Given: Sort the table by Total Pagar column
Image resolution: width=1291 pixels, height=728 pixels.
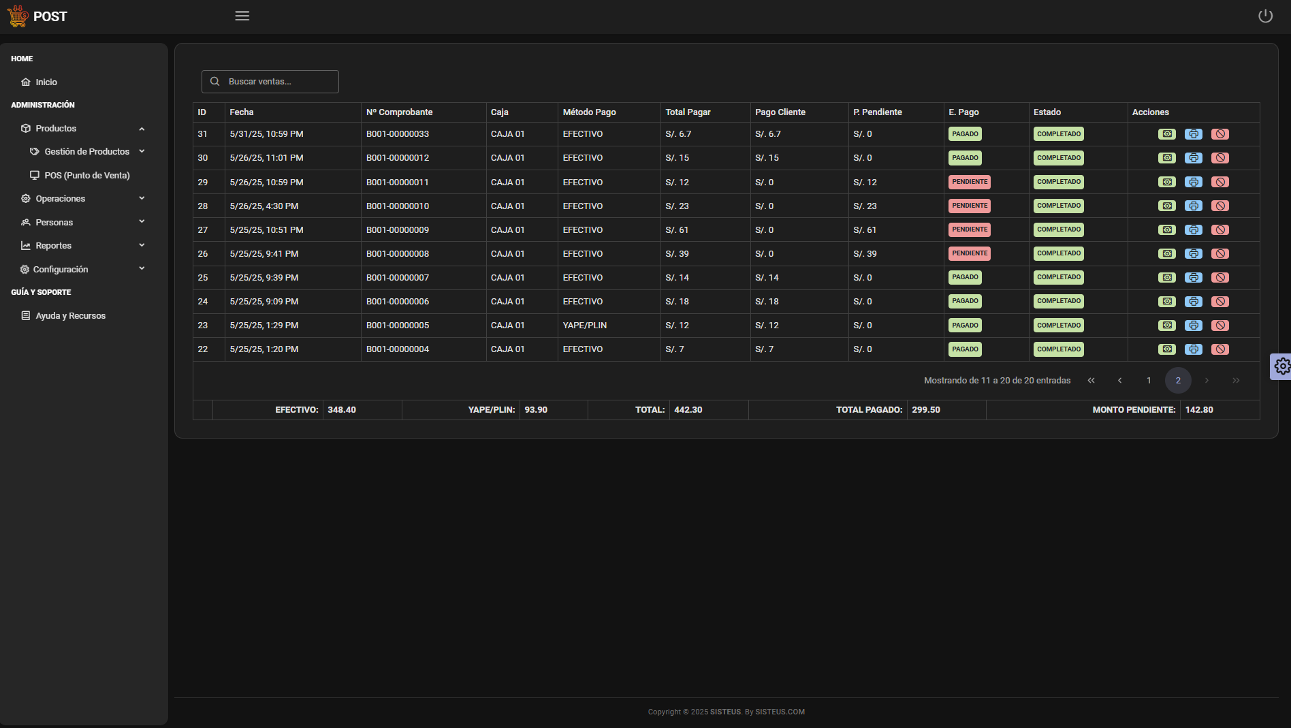Looking at the screenshot, I should pyautogui.click(x=688, y=112).
